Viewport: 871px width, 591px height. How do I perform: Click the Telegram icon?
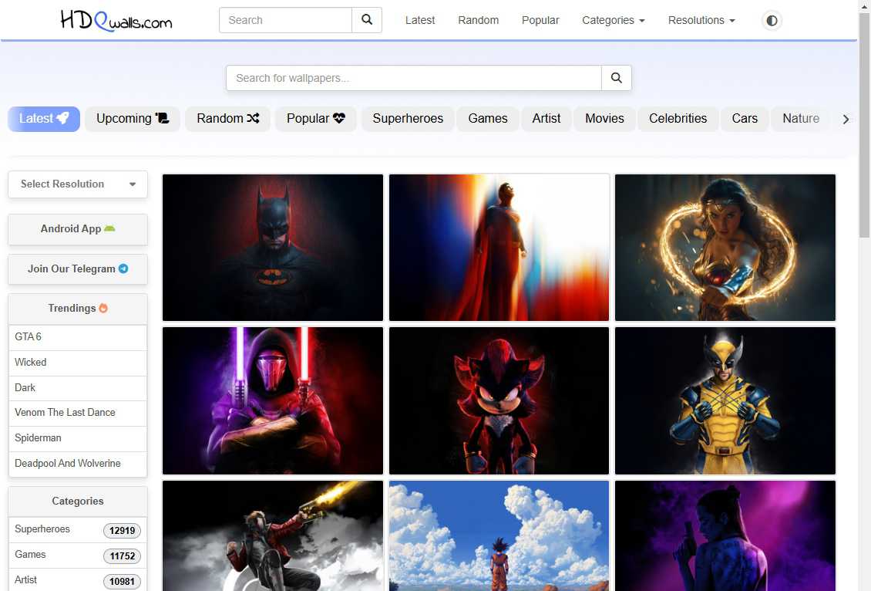pos(123,268)
